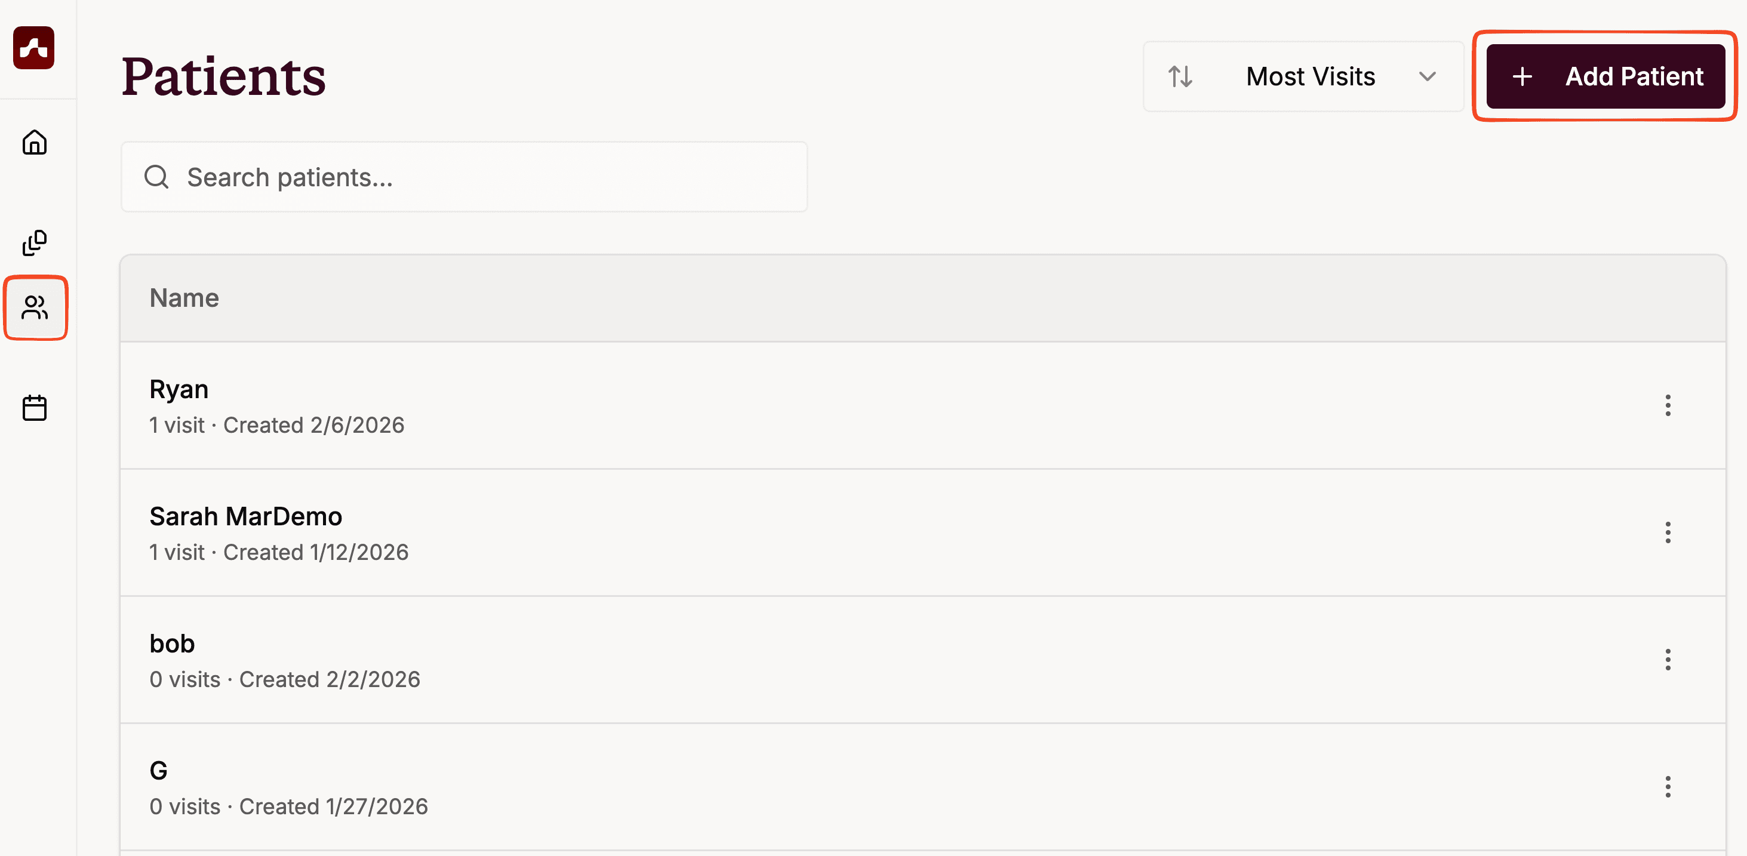The image size is (1747, 856).
Task: Open the Patients sidebar section
Action: [35, 308]
